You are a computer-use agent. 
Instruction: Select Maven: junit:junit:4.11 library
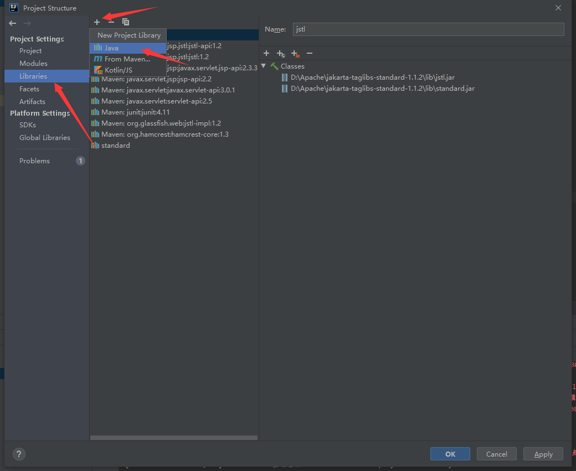click(x=174, y=112)
